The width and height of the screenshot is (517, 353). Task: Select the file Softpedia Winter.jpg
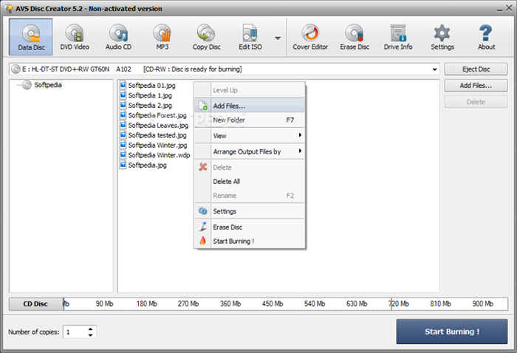[157, 145]
